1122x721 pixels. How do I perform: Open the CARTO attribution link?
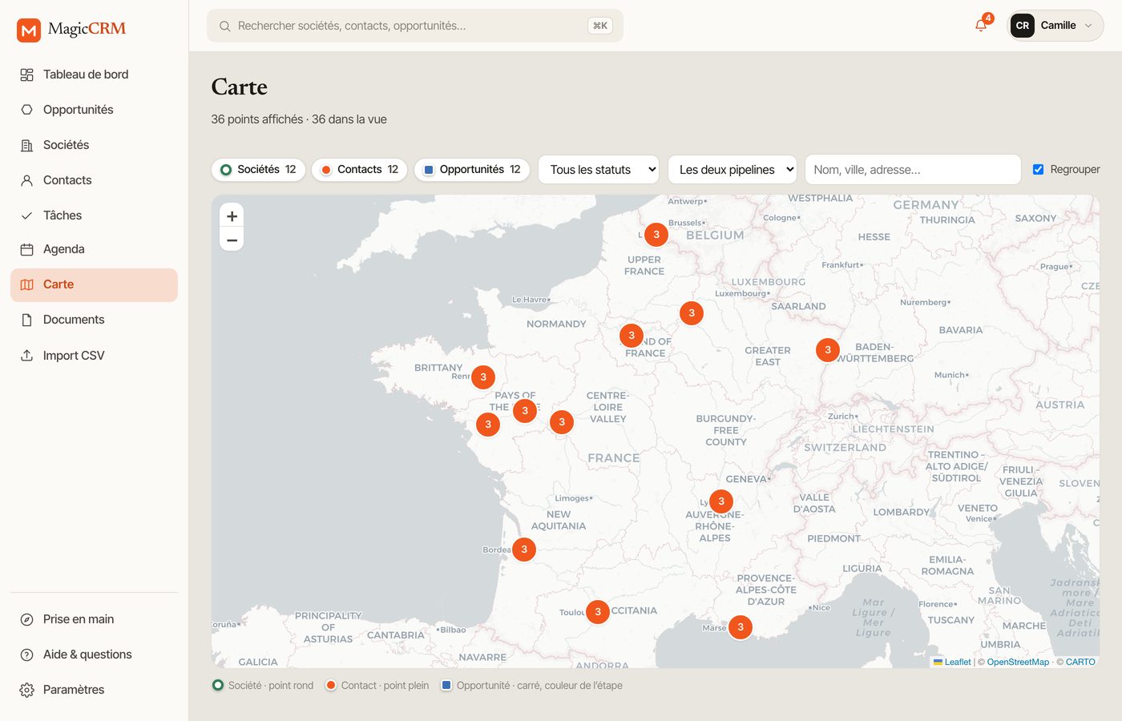point(1080,662)
